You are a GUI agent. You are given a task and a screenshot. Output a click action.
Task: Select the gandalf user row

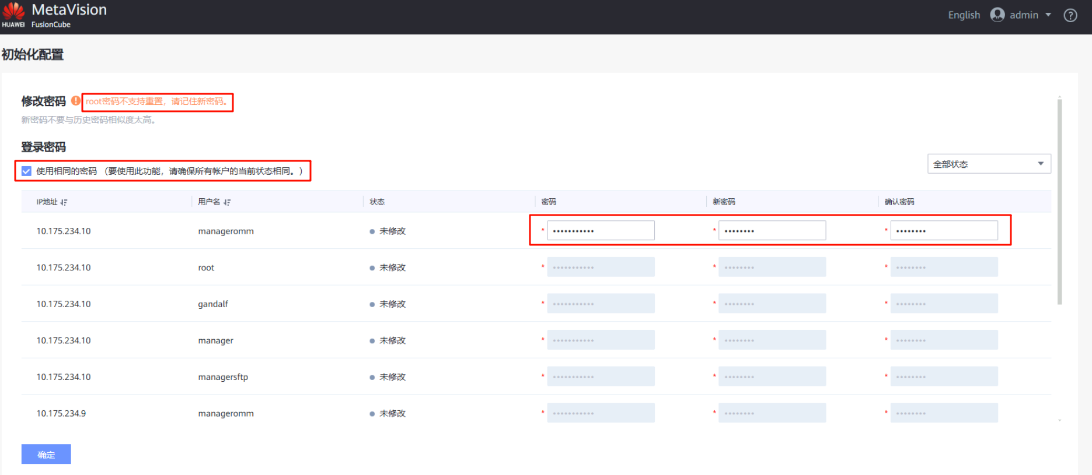pyautogui.click(x=212, y=304)
